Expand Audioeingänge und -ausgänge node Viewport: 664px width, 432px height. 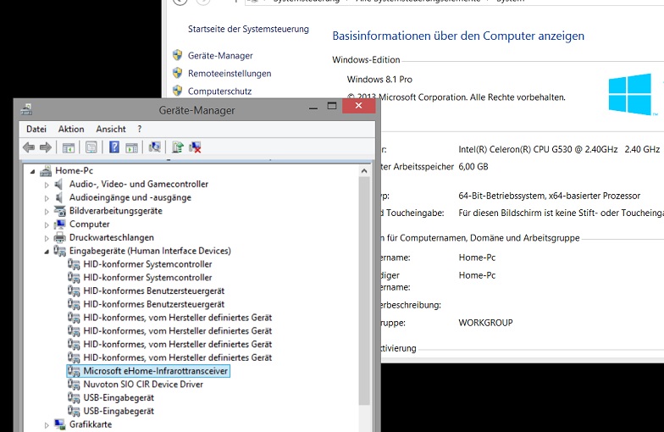tap(47, 198)
